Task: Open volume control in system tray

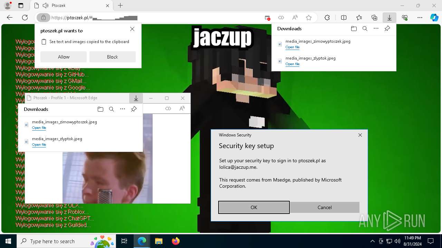Action: point(397,241)
